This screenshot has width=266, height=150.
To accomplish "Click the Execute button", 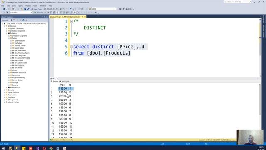I will 39,12.
